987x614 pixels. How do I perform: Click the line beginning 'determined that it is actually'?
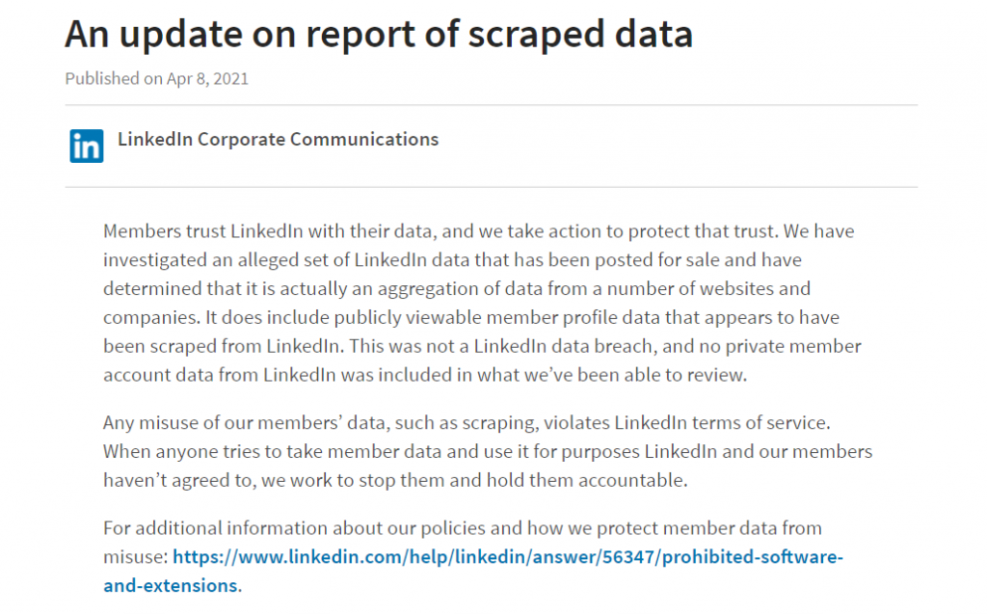[457, 288]
